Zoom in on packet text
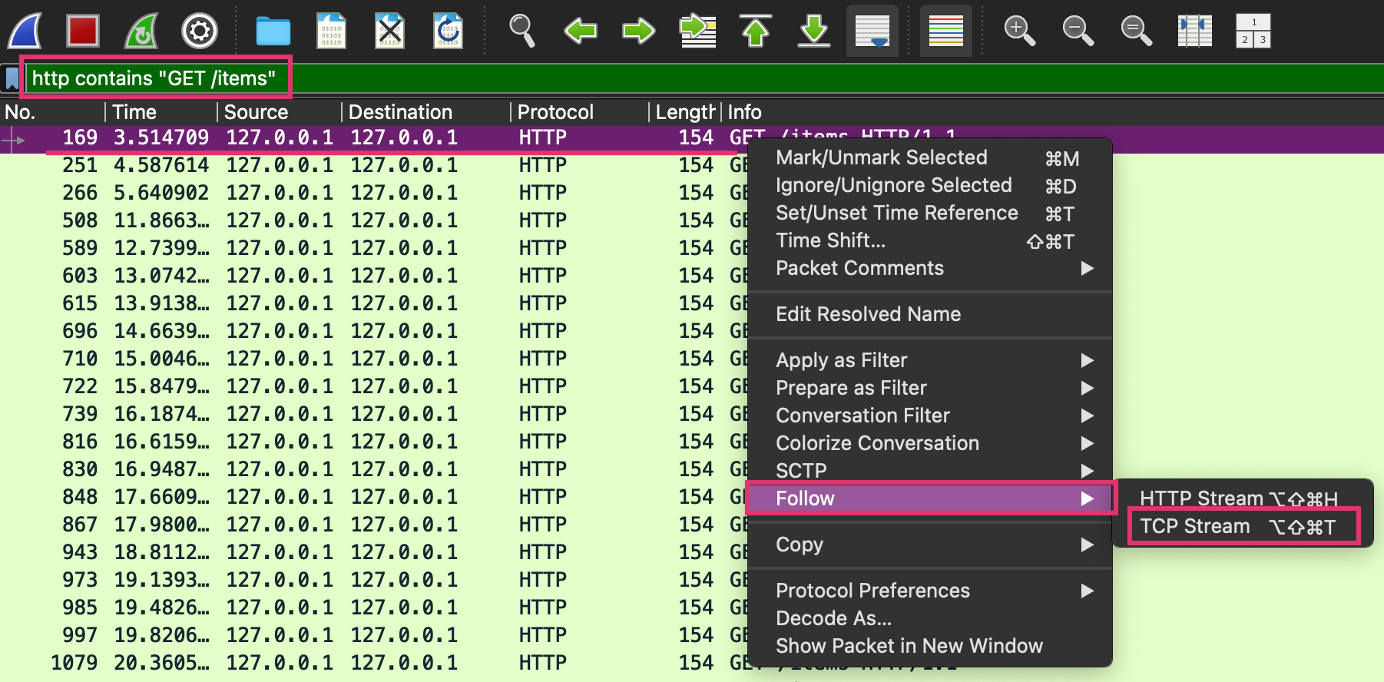The image size is (1384, 682). click(1019, 31)
